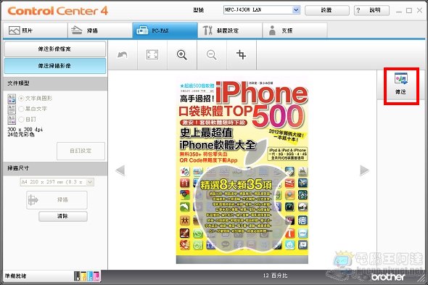Zoom in with the plus magnifier
Image resolution: width=428 pixels, height=285 pixels.
click(x=182, y=55)
